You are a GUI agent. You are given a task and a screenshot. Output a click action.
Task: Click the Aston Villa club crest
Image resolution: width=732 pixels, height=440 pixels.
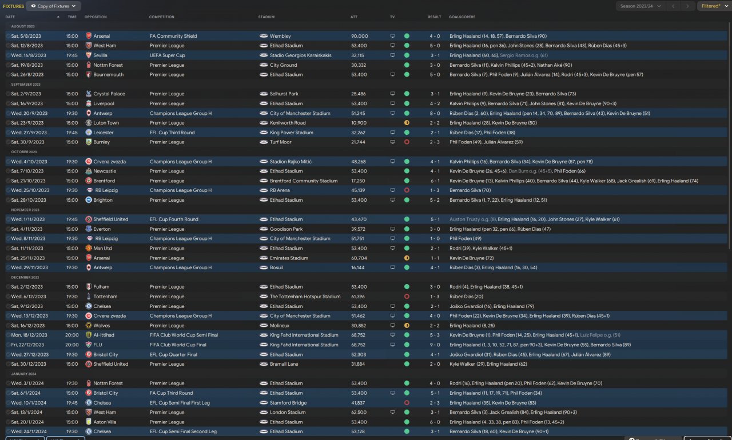(89, 422)
